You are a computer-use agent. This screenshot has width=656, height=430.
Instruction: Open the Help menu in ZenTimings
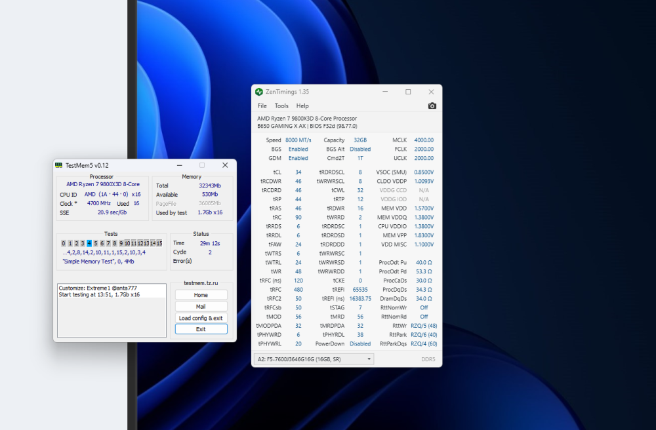tap(302, 106)
